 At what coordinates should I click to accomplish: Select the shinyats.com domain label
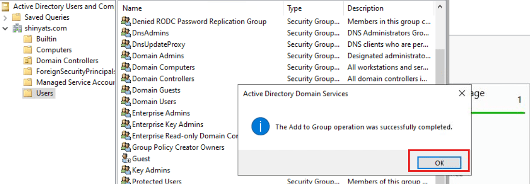tap(46, 28)
